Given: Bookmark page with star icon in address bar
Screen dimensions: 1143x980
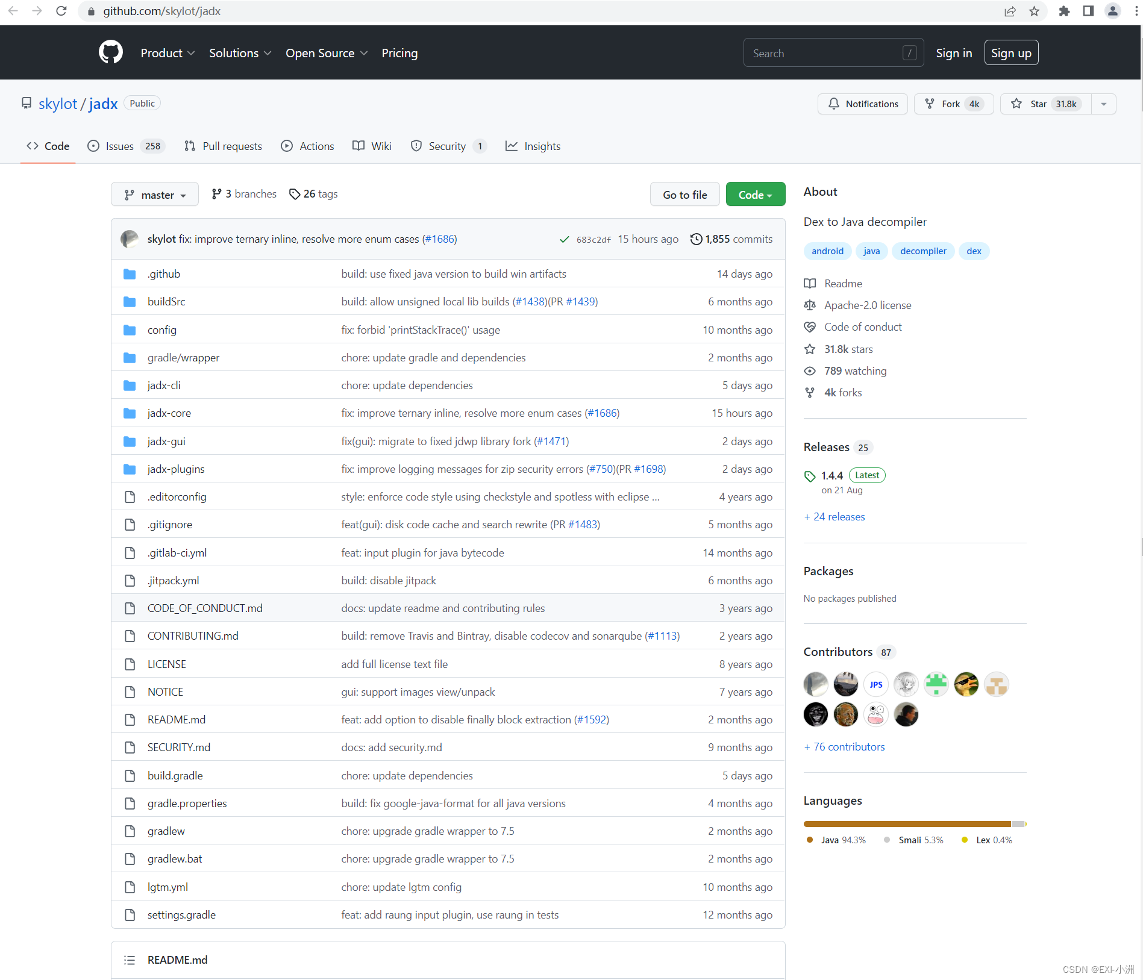Looking at the screenshot, I should [x=1034, y=11].
